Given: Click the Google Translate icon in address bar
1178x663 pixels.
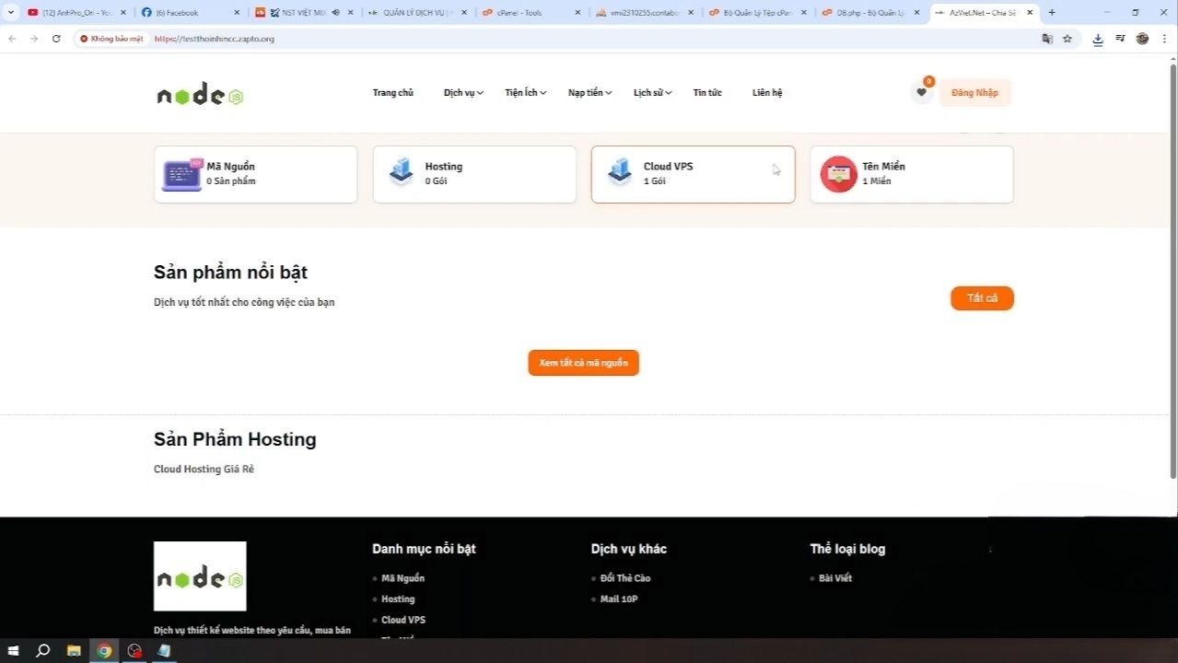Looking at the screenshot, I should click(x=1046, y=39).
